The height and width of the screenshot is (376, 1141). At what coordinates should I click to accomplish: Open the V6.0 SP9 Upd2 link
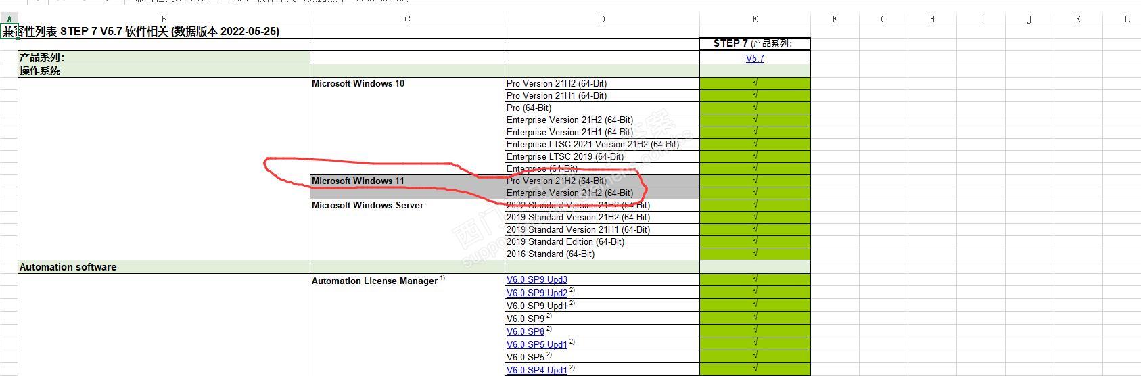point(537,293)
